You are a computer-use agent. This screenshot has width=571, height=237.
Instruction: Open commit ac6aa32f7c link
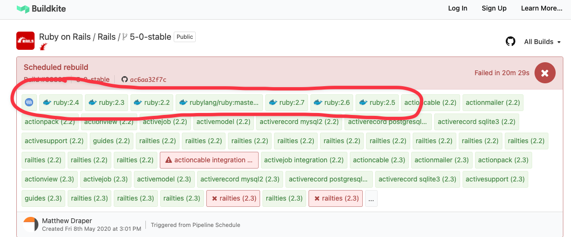click(148, 79)
